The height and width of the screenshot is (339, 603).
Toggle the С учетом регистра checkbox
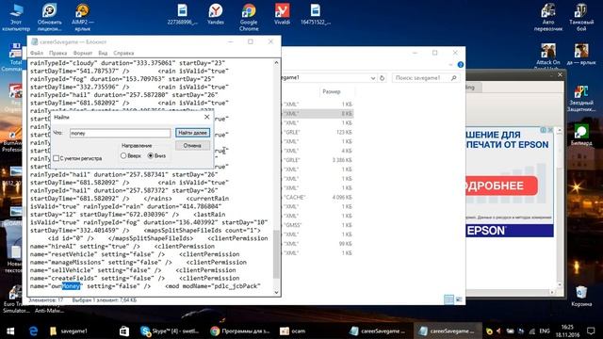pos(57,158)
